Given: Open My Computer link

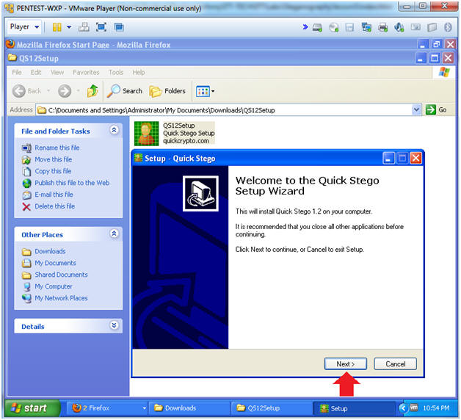Looking at the screenshot, I should (54, 286).
